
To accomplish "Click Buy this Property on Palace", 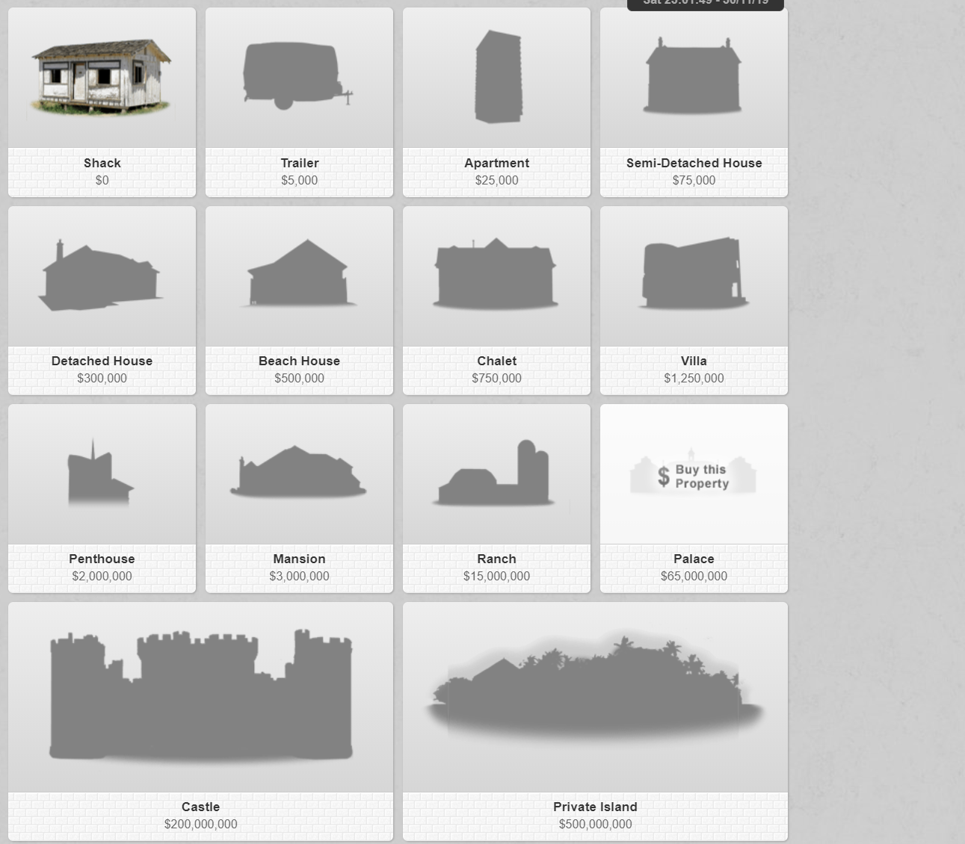I will point(693,476).
